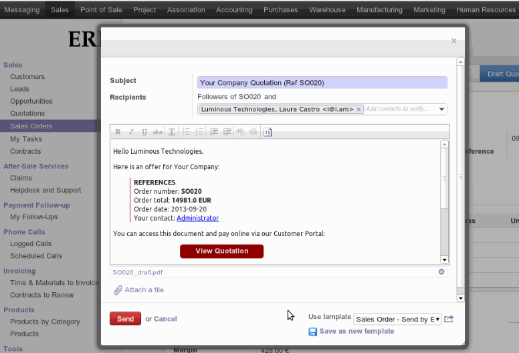519x353 pixels.
Task: Open Contracts to Renew in sidebar
Action: 41,295
